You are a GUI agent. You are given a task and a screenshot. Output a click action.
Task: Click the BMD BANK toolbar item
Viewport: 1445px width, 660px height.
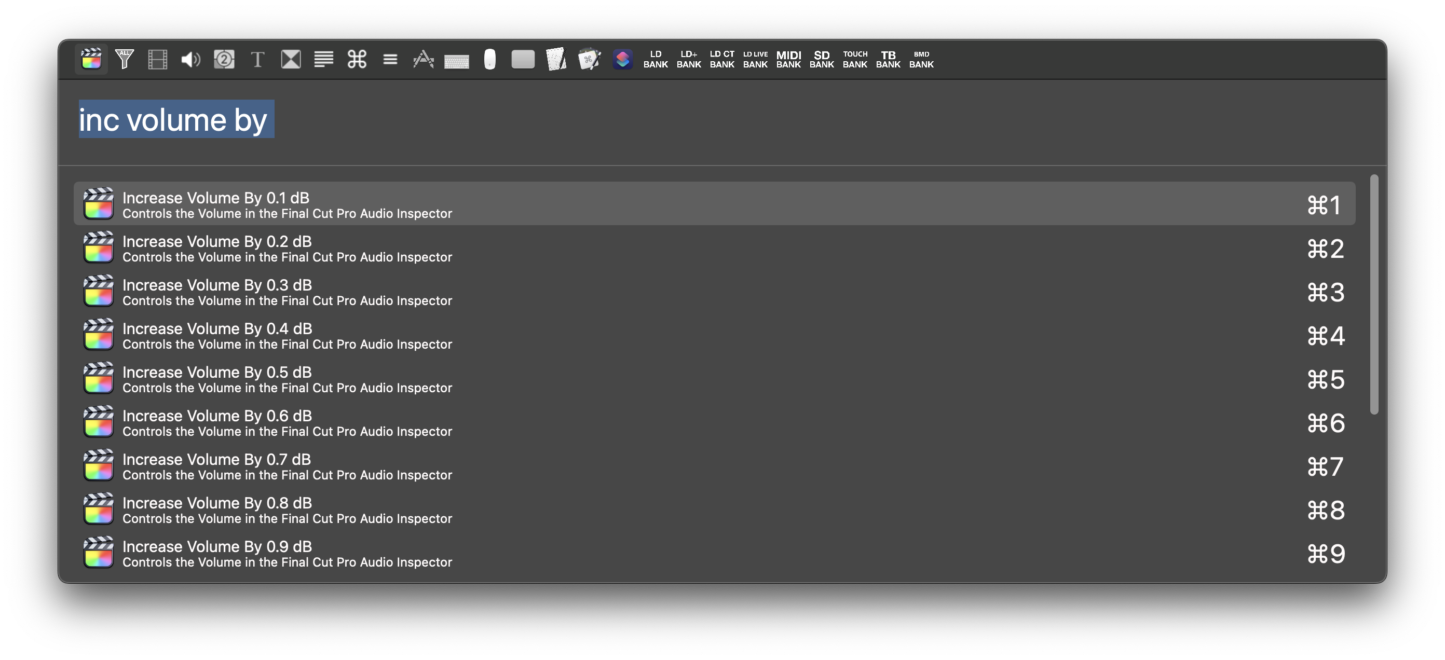point(921,59)
